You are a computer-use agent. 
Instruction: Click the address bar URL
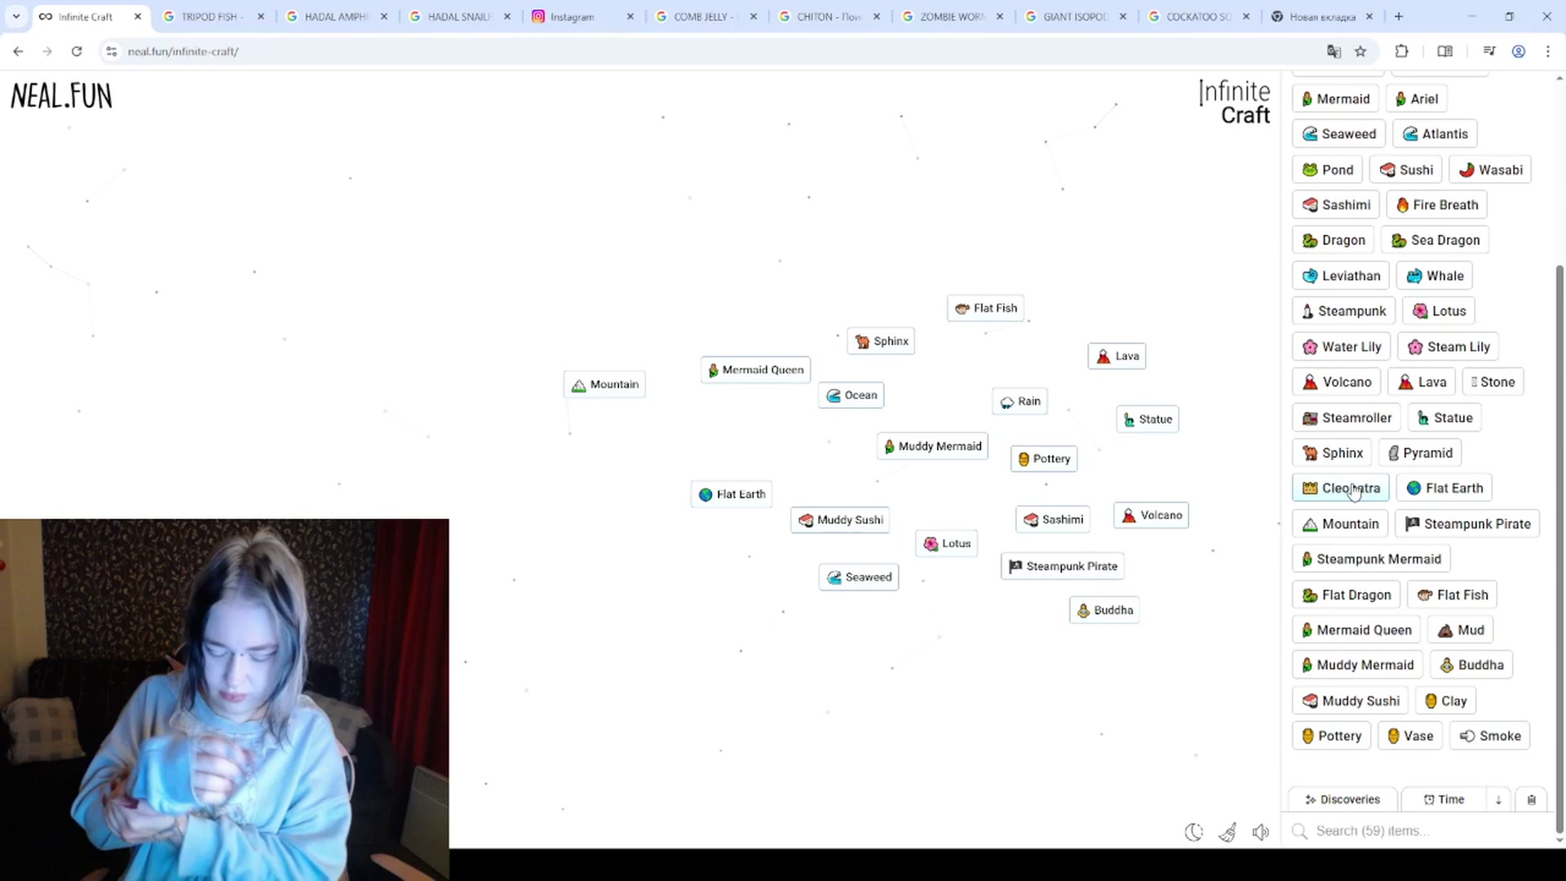[183, 51]
